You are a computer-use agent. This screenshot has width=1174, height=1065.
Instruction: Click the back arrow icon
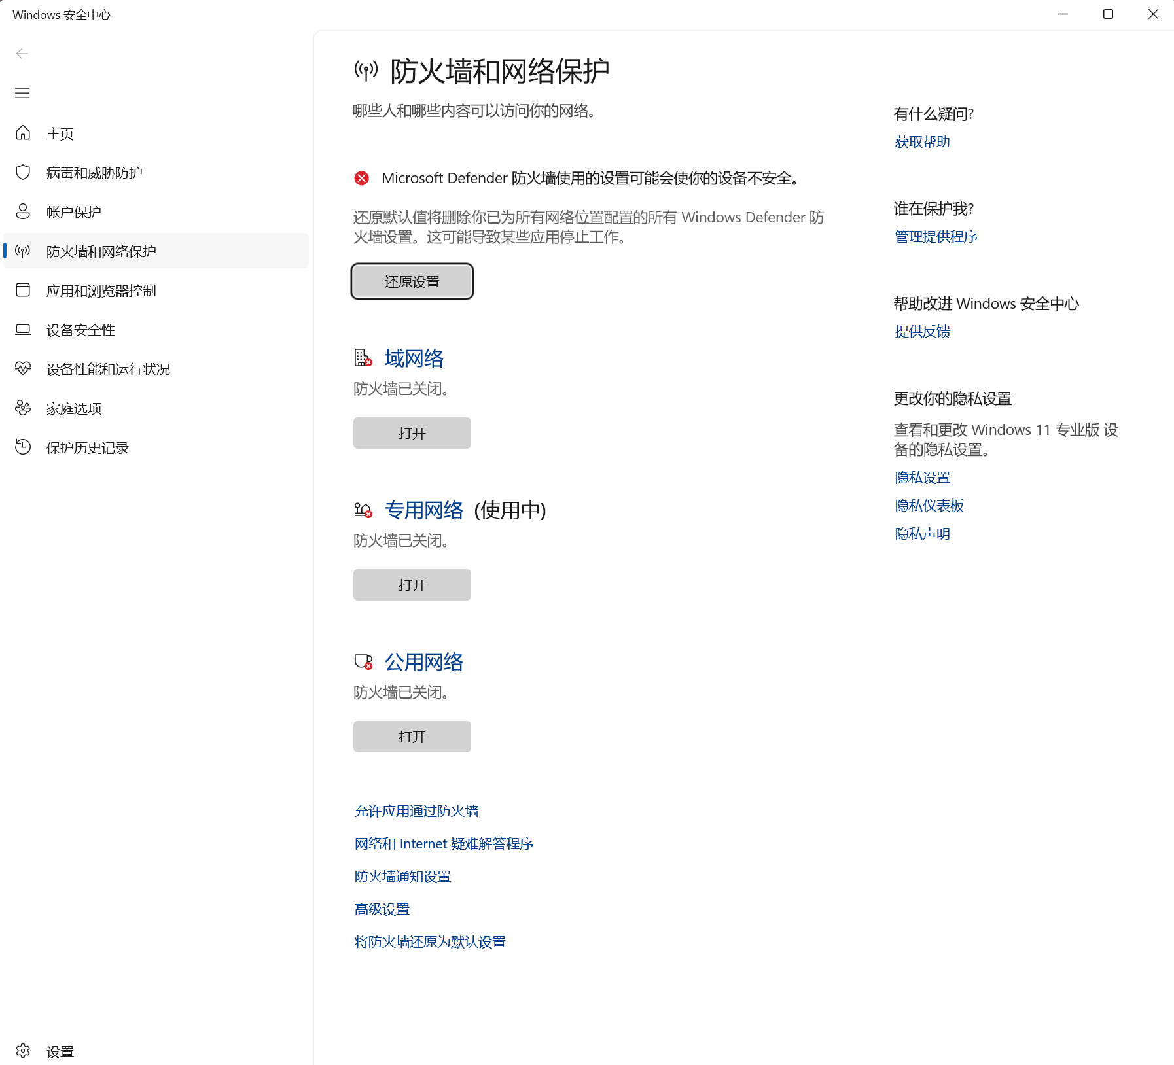[x=22, y=54]
